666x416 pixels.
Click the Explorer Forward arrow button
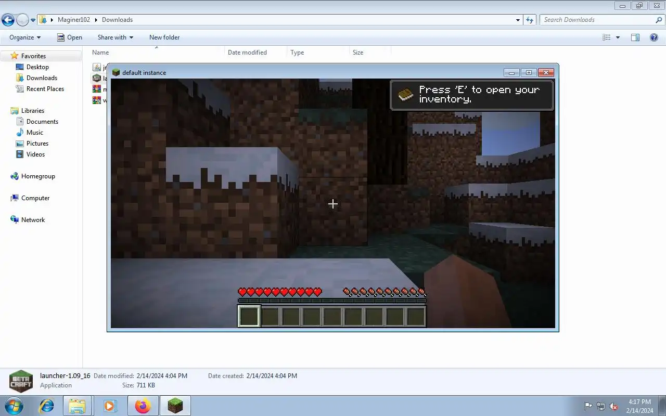[22, 20]
